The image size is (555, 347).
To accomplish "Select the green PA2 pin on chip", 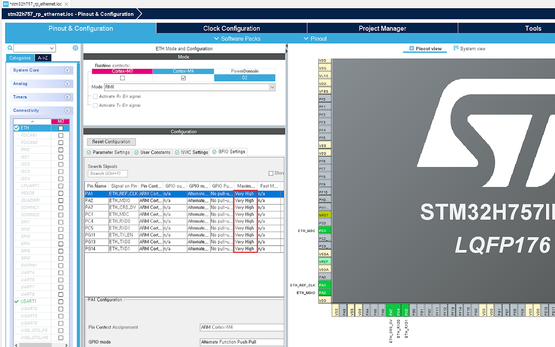I will (x=325, y=293).
